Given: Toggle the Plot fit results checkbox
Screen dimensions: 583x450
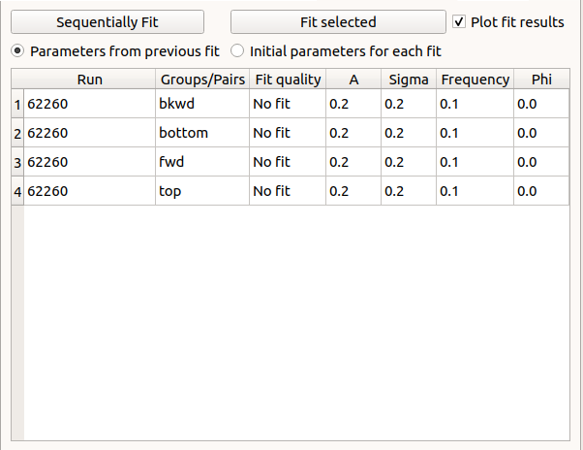Looking at the screenshot, I should [460, 21].
